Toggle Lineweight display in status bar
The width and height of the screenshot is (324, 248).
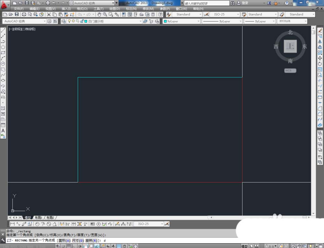tap(113, 246)
